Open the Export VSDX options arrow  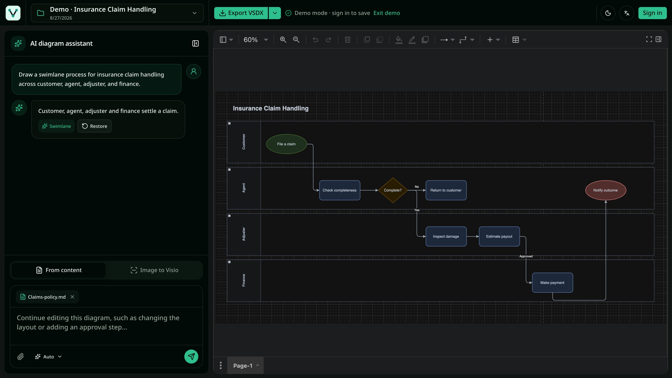pos(275,13)
